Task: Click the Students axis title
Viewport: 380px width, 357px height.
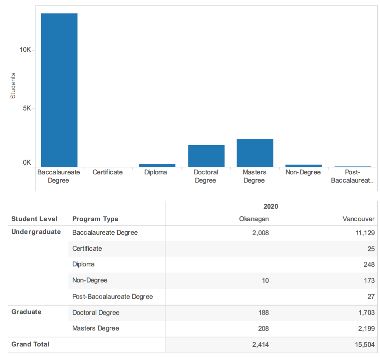Action: [x=13, y=86]
